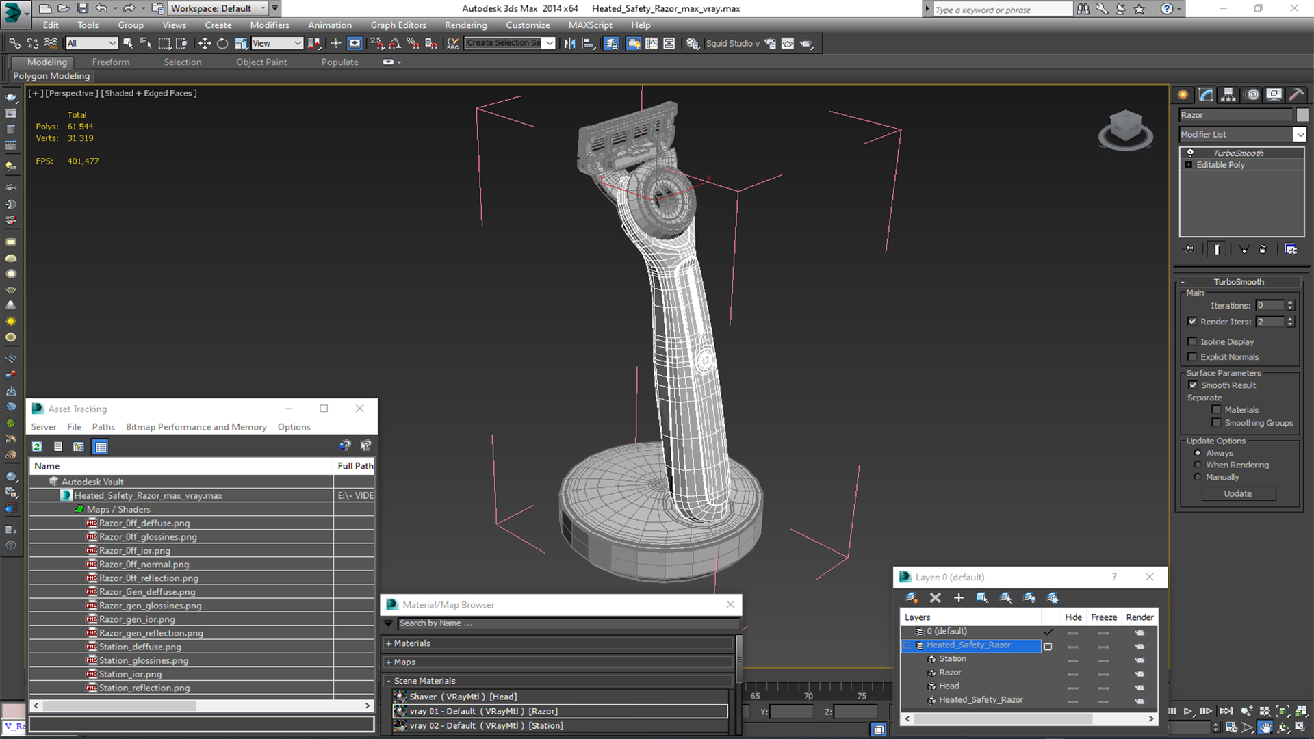Click Asset Tracking horizontal scrollbar
This screenshot has width=1314, height=739.
[202, 705]
